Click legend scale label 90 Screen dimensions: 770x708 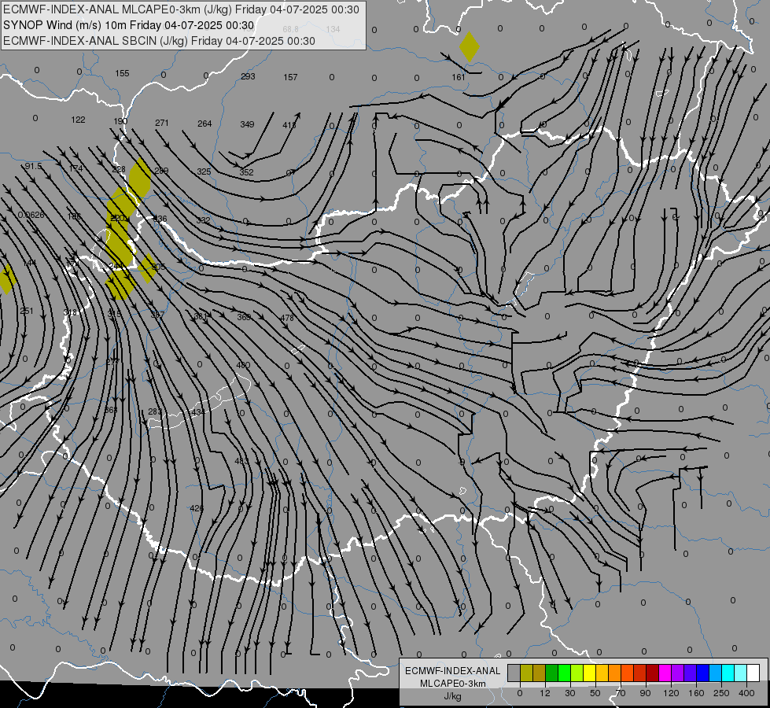[645, 693]
